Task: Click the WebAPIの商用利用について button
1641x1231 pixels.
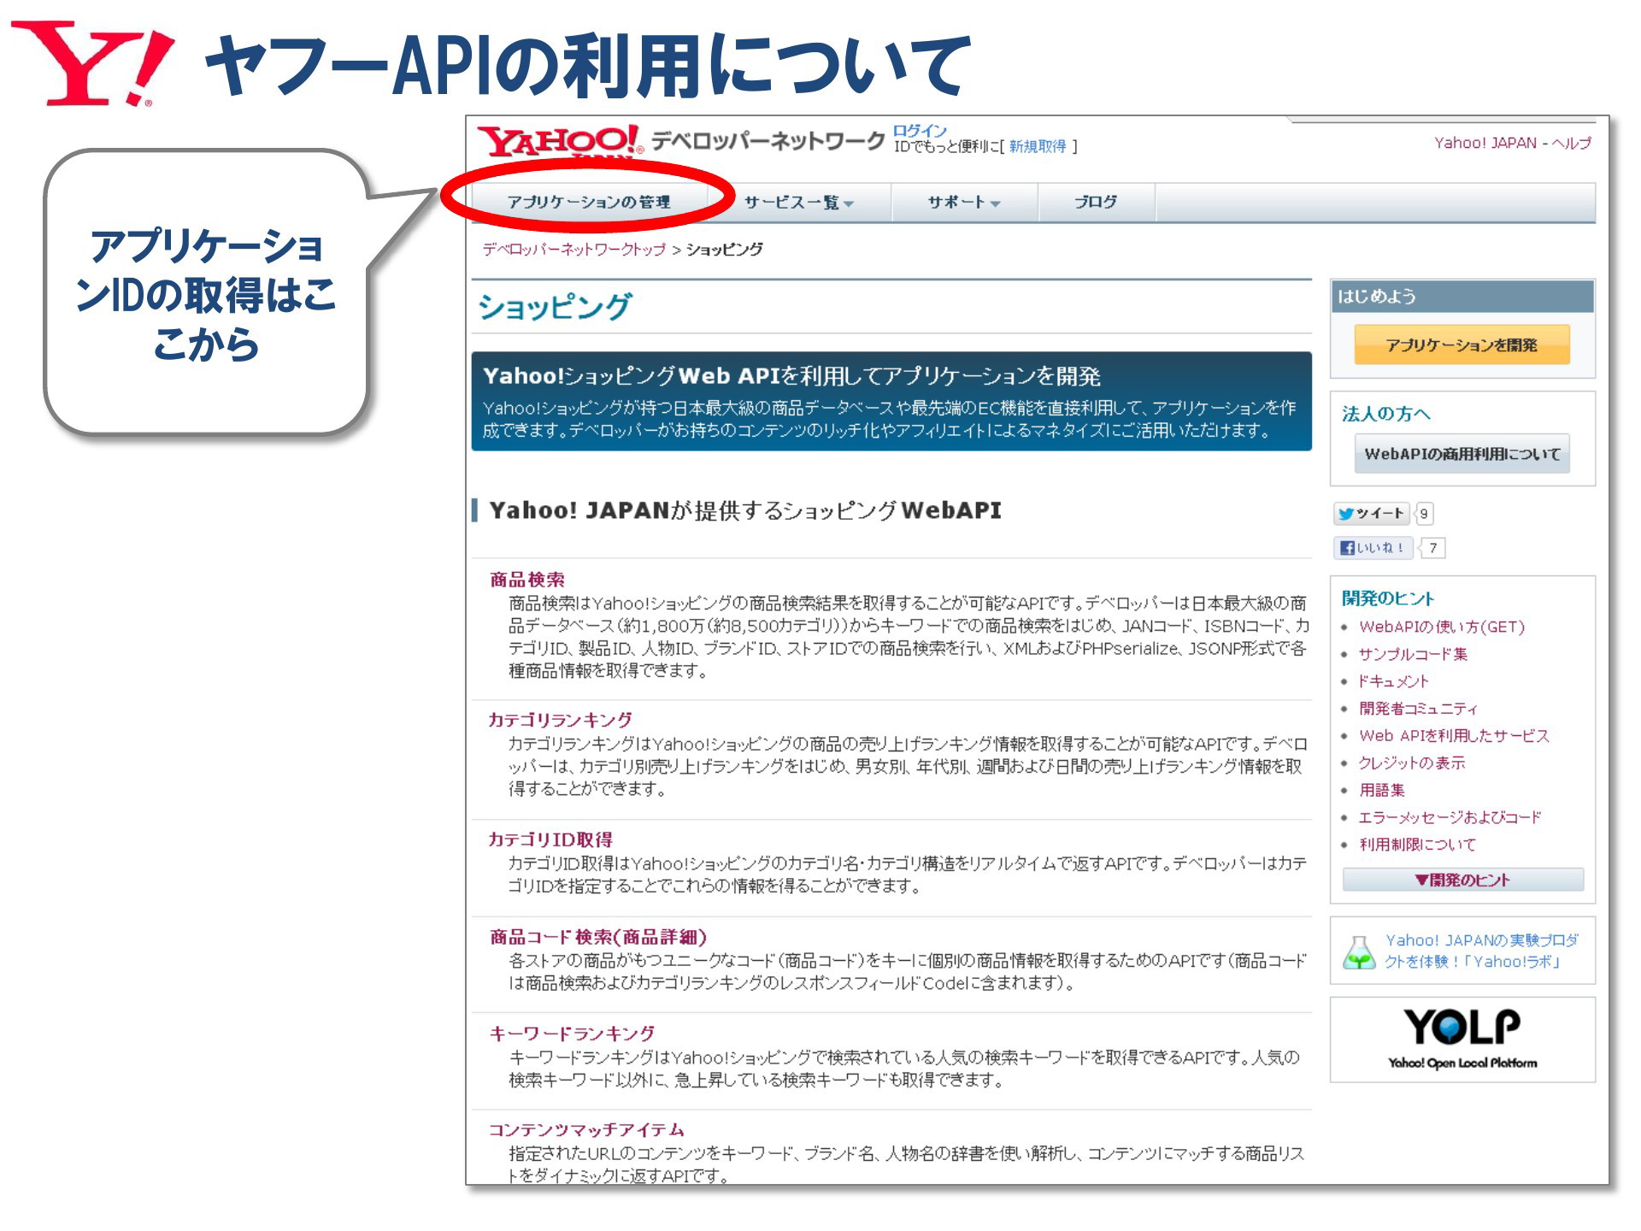Action: (x=1462, y=454)
